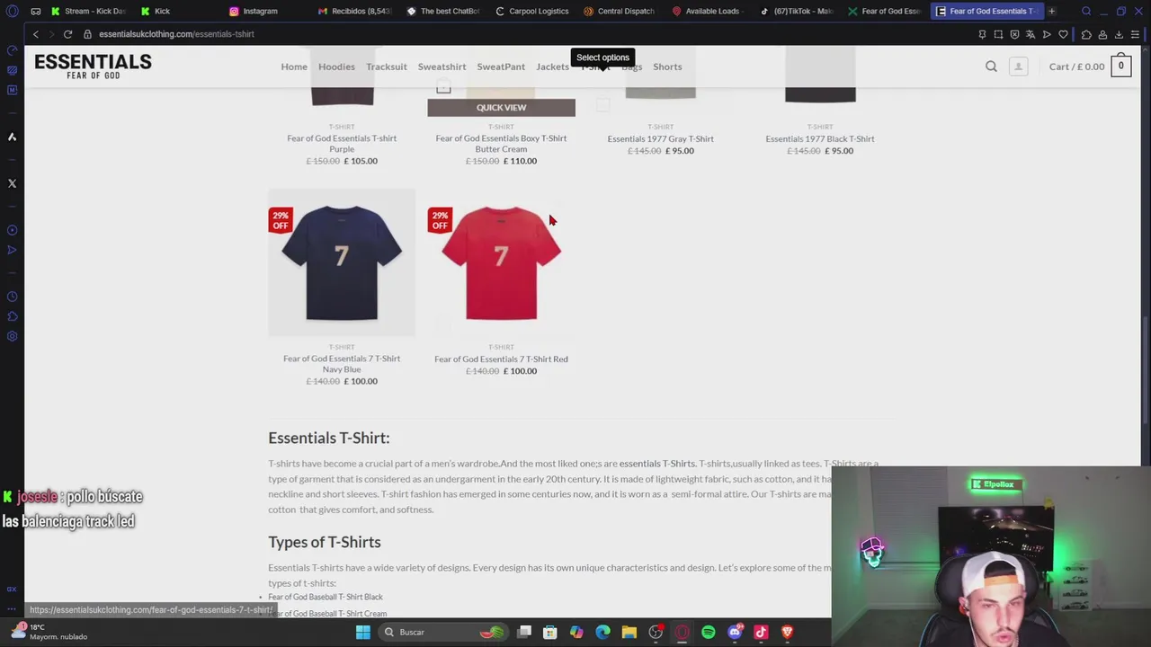
Task: Open Discord from the taskbar
Action: pos(735,632)
